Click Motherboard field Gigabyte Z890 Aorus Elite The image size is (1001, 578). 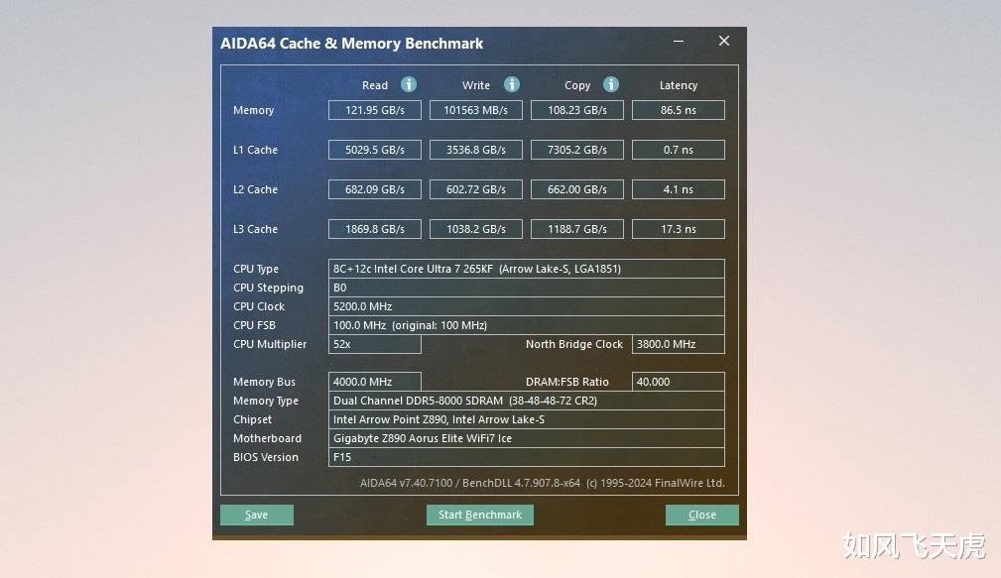click(527, 438)
